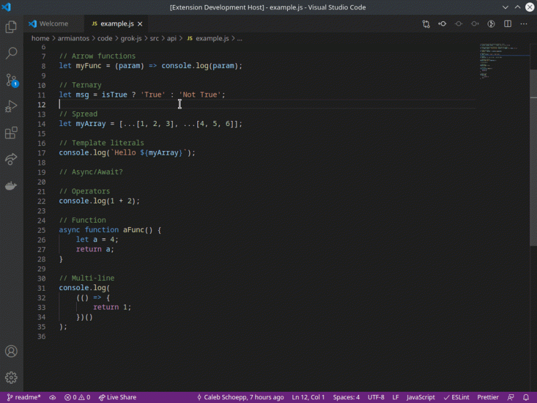Start a Live Share session
The height and width of the screenshot is (403, 537).
click(x=117, y=397)
